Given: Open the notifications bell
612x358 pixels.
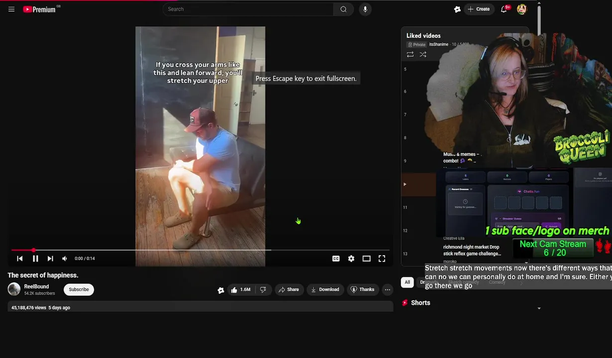Looking at the screenshot, I should click(x=504, y=9).
